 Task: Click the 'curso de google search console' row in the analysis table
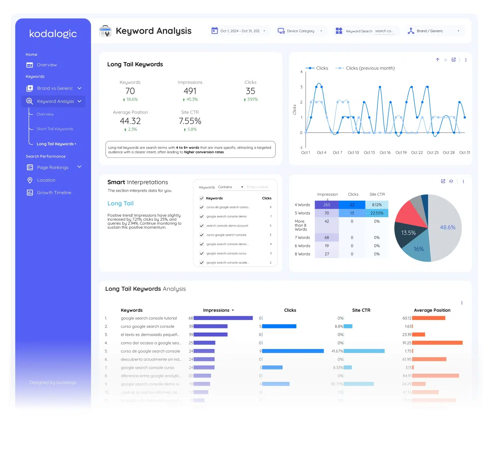(x=150, y=351)
